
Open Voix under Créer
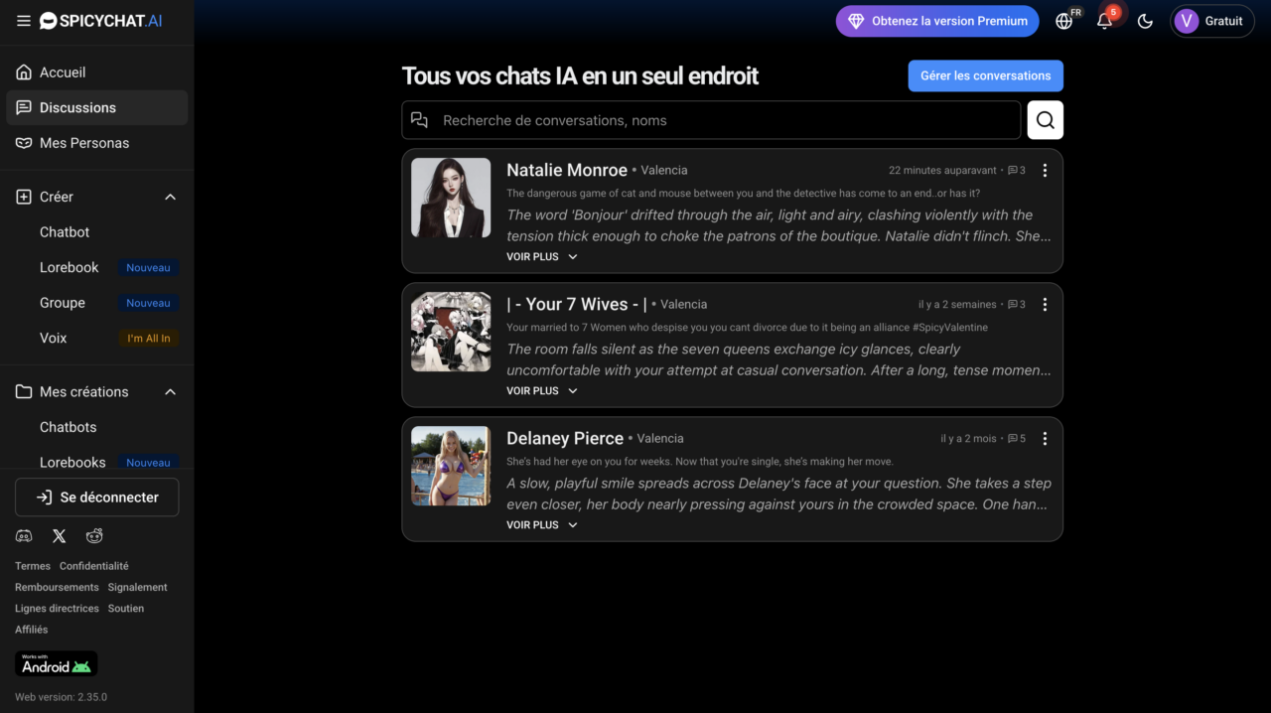pos(54,339)
